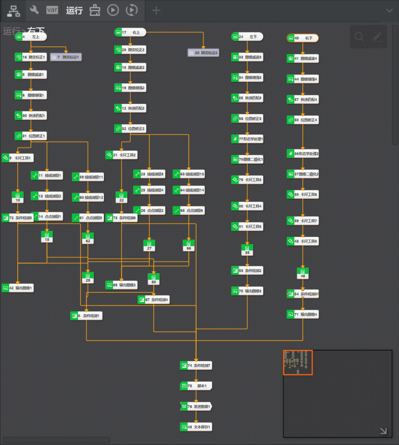Click the search magnifier icon
This screenshot has height=445, width=399.
tap(359, 37)
